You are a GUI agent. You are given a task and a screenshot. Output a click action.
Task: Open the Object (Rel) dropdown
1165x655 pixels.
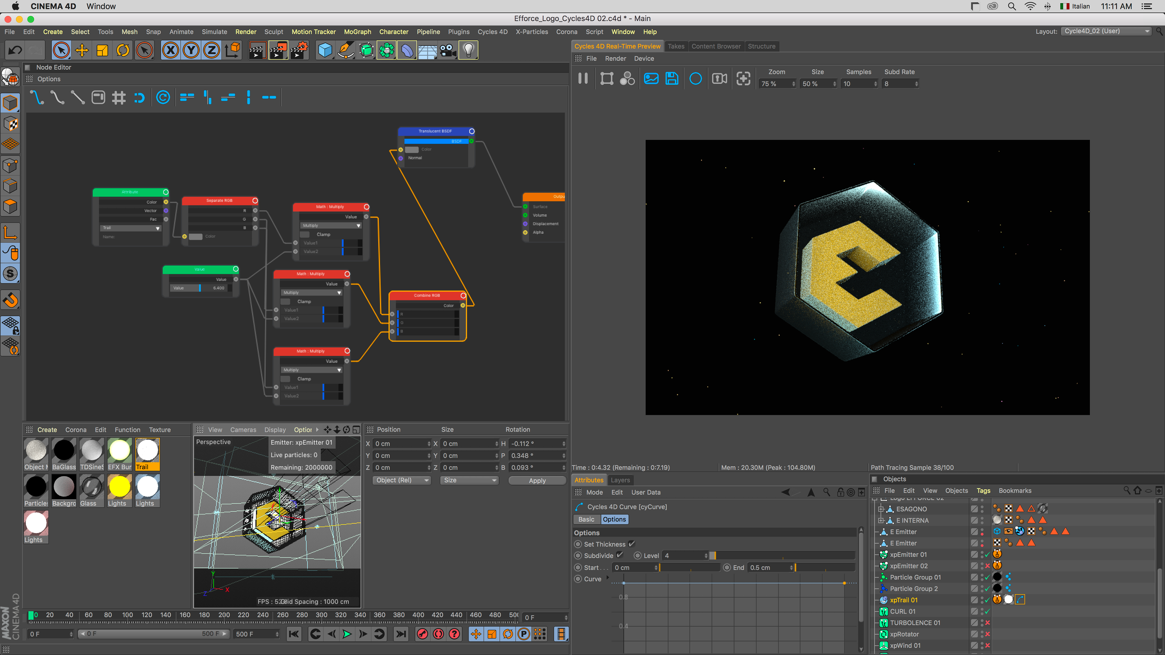pyautogui.click(x=401, y=480)
